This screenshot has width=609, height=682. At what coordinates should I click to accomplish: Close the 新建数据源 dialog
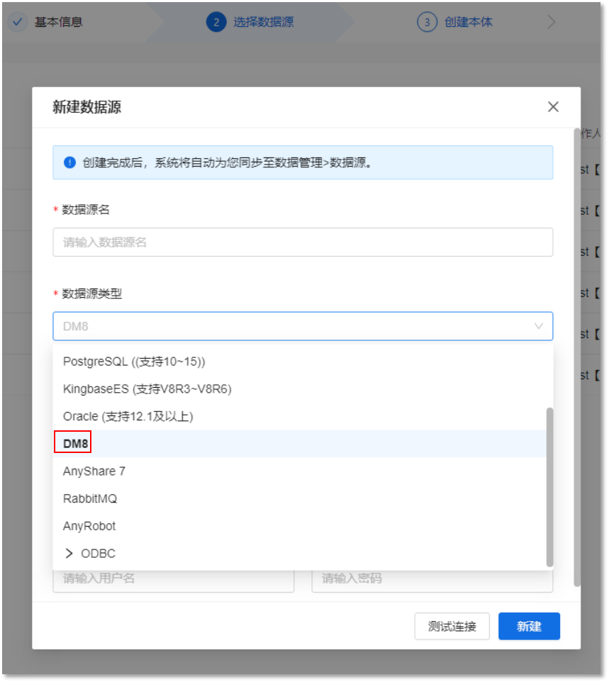click(553, 106)
